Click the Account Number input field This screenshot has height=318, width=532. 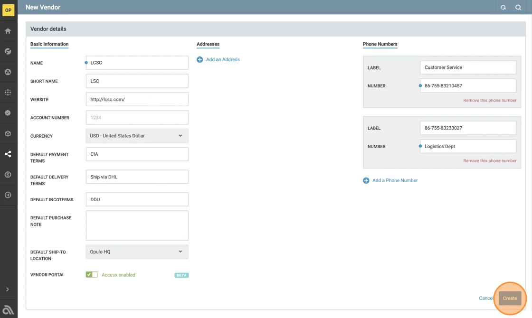tap(137, 118)
